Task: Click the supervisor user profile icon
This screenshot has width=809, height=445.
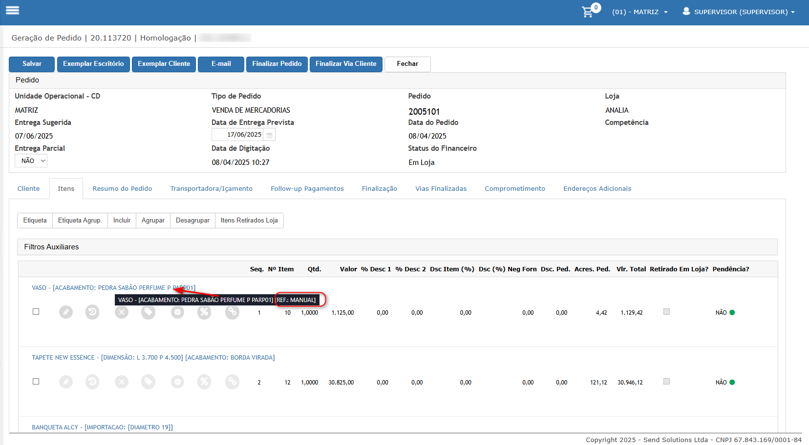Action: 686,11
